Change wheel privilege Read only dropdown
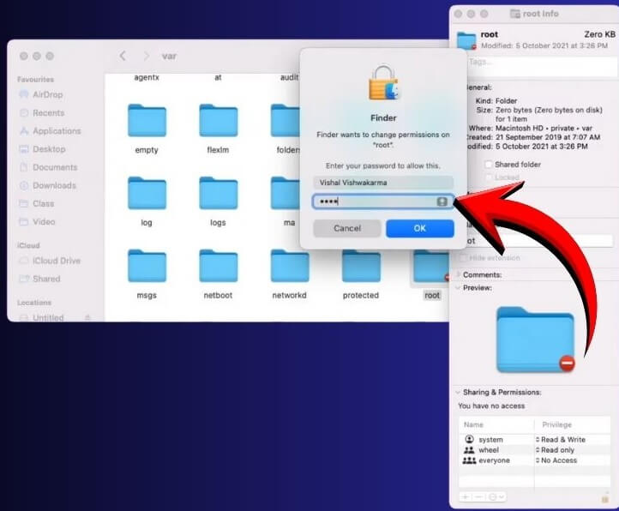 pyautogui.click(x=555, y=450)
